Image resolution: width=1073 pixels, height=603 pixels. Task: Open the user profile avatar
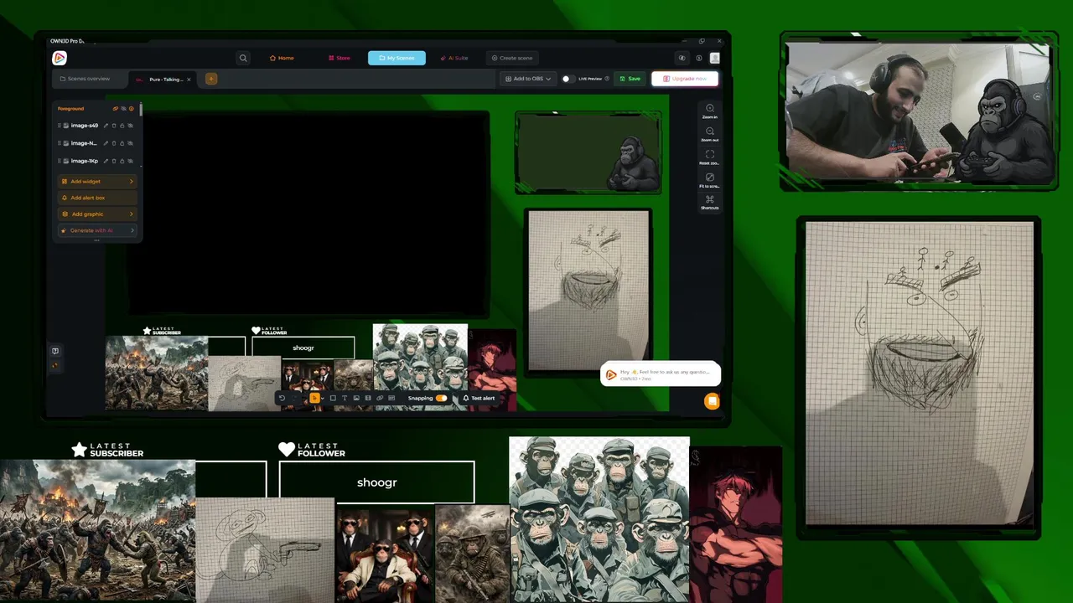[x=715, y=58]
